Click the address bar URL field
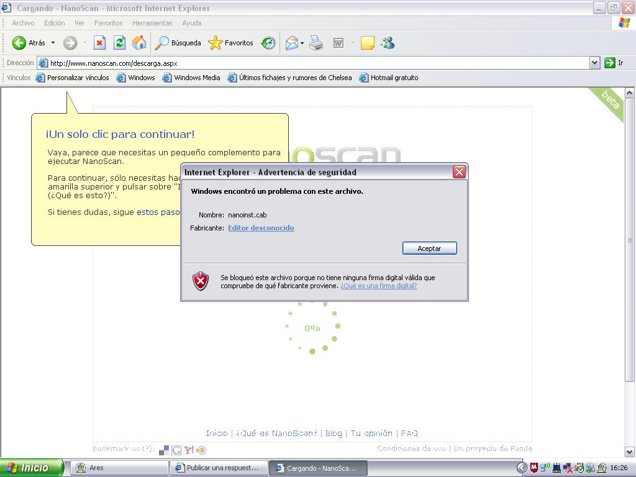The height and width of the screenshot is (477, 636). pyautogui.click(x=313, y=63)
